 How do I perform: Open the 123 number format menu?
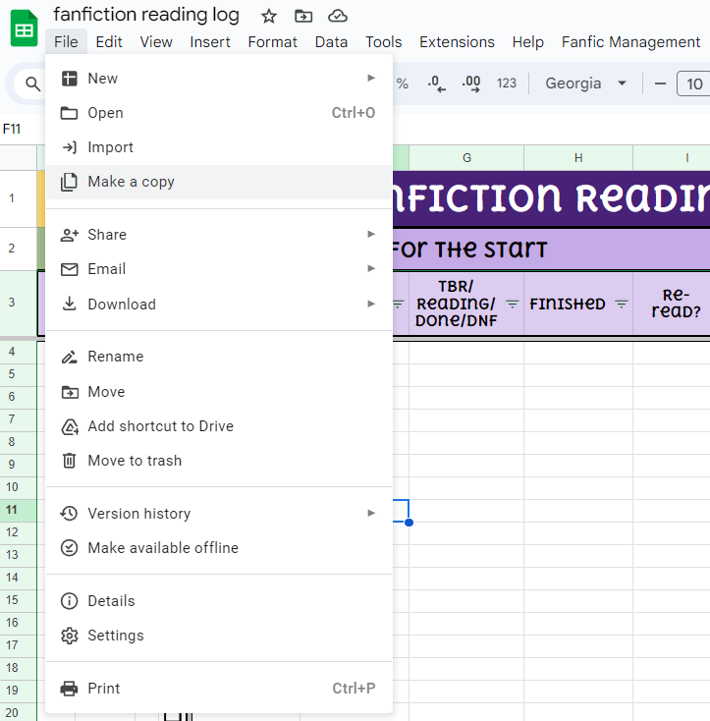click(507, 83)
